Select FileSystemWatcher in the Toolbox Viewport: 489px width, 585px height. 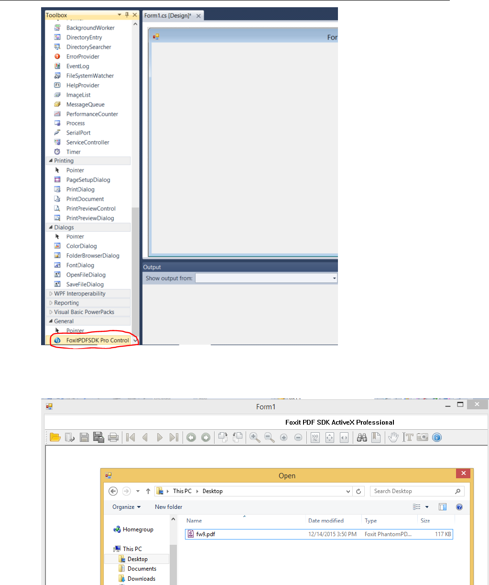tap(90, 76)
